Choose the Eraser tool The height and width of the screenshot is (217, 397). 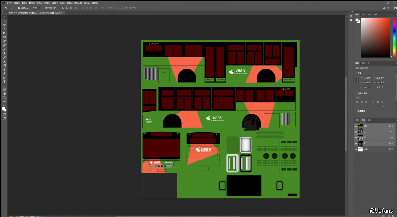[4, 61]
